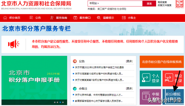Open 北京市积分落户在线申报系统 orange button
The height and width of the screenshot is (106, 185).
tap(162, 62)
